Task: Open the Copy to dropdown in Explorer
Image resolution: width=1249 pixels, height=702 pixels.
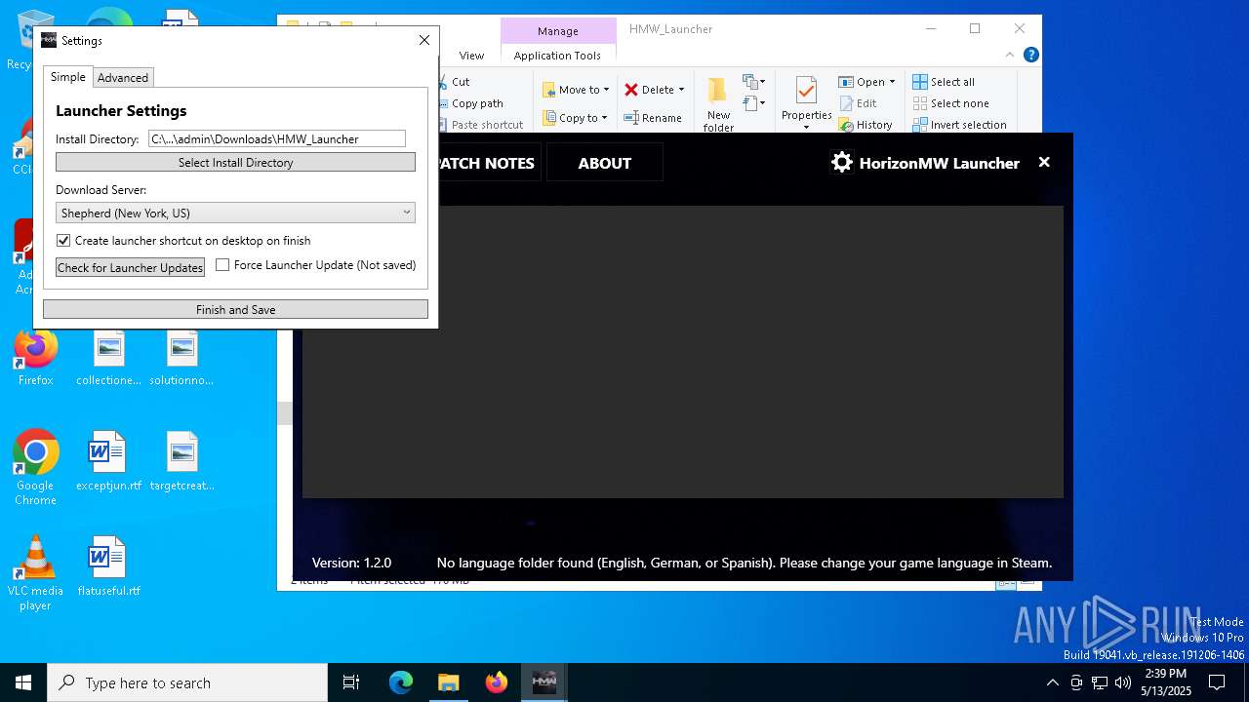Action: tap(576, 118)
